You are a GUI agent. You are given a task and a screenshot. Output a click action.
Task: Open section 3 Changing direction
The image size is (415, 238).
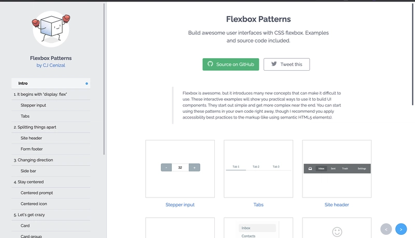[51, 160]
